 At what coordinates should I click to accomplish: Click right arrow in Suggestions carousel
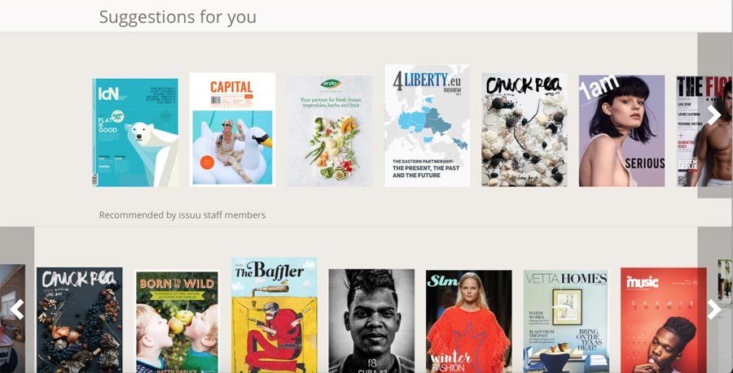(x=713, y=115)
